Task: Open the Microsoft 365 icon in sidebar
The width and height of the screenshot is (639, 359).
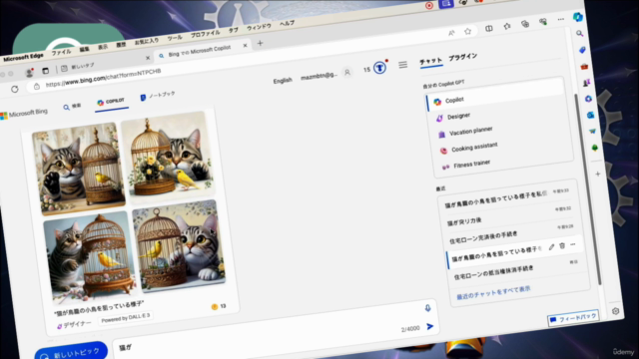Action: (x=588, y=99)
